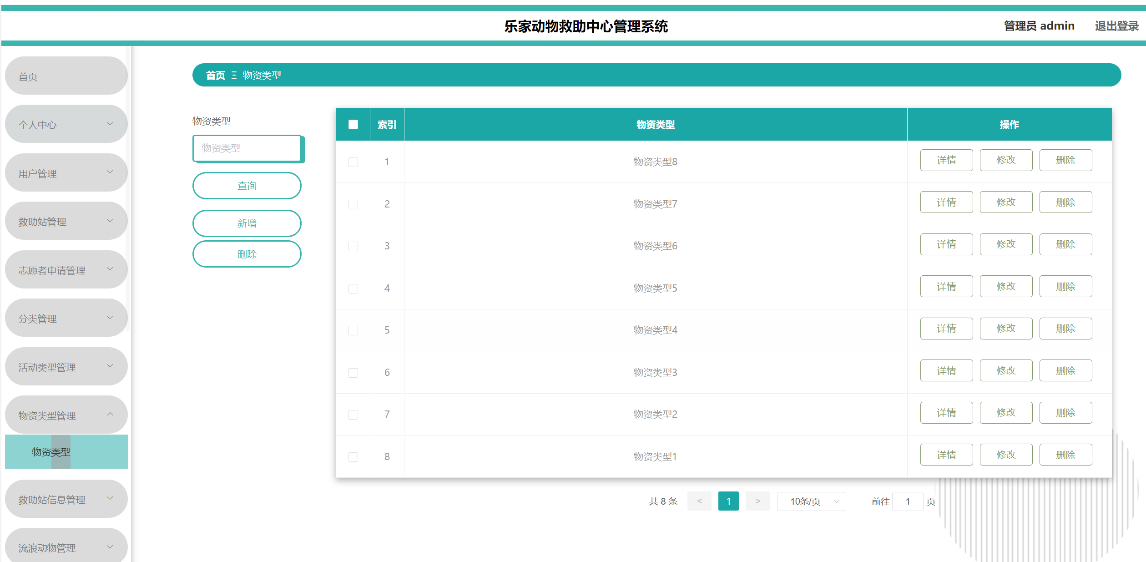This screenshot has width=1146, height=562.
Task: Click 修改 for 物资类型4
Action: pyautogui.click(x=1006, y=329)
